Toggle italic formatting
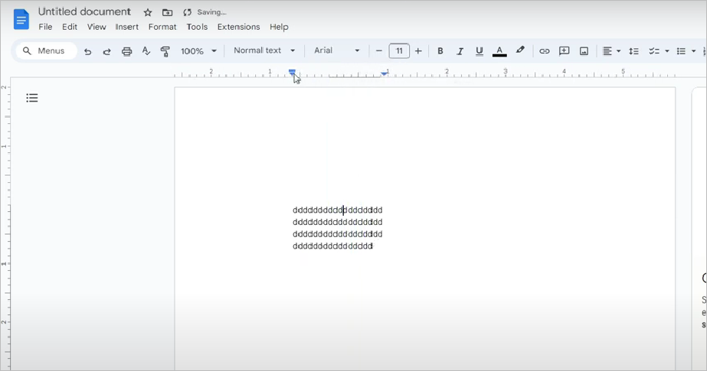707x371 pixels. pyautogui.click(x=460, y=51)
